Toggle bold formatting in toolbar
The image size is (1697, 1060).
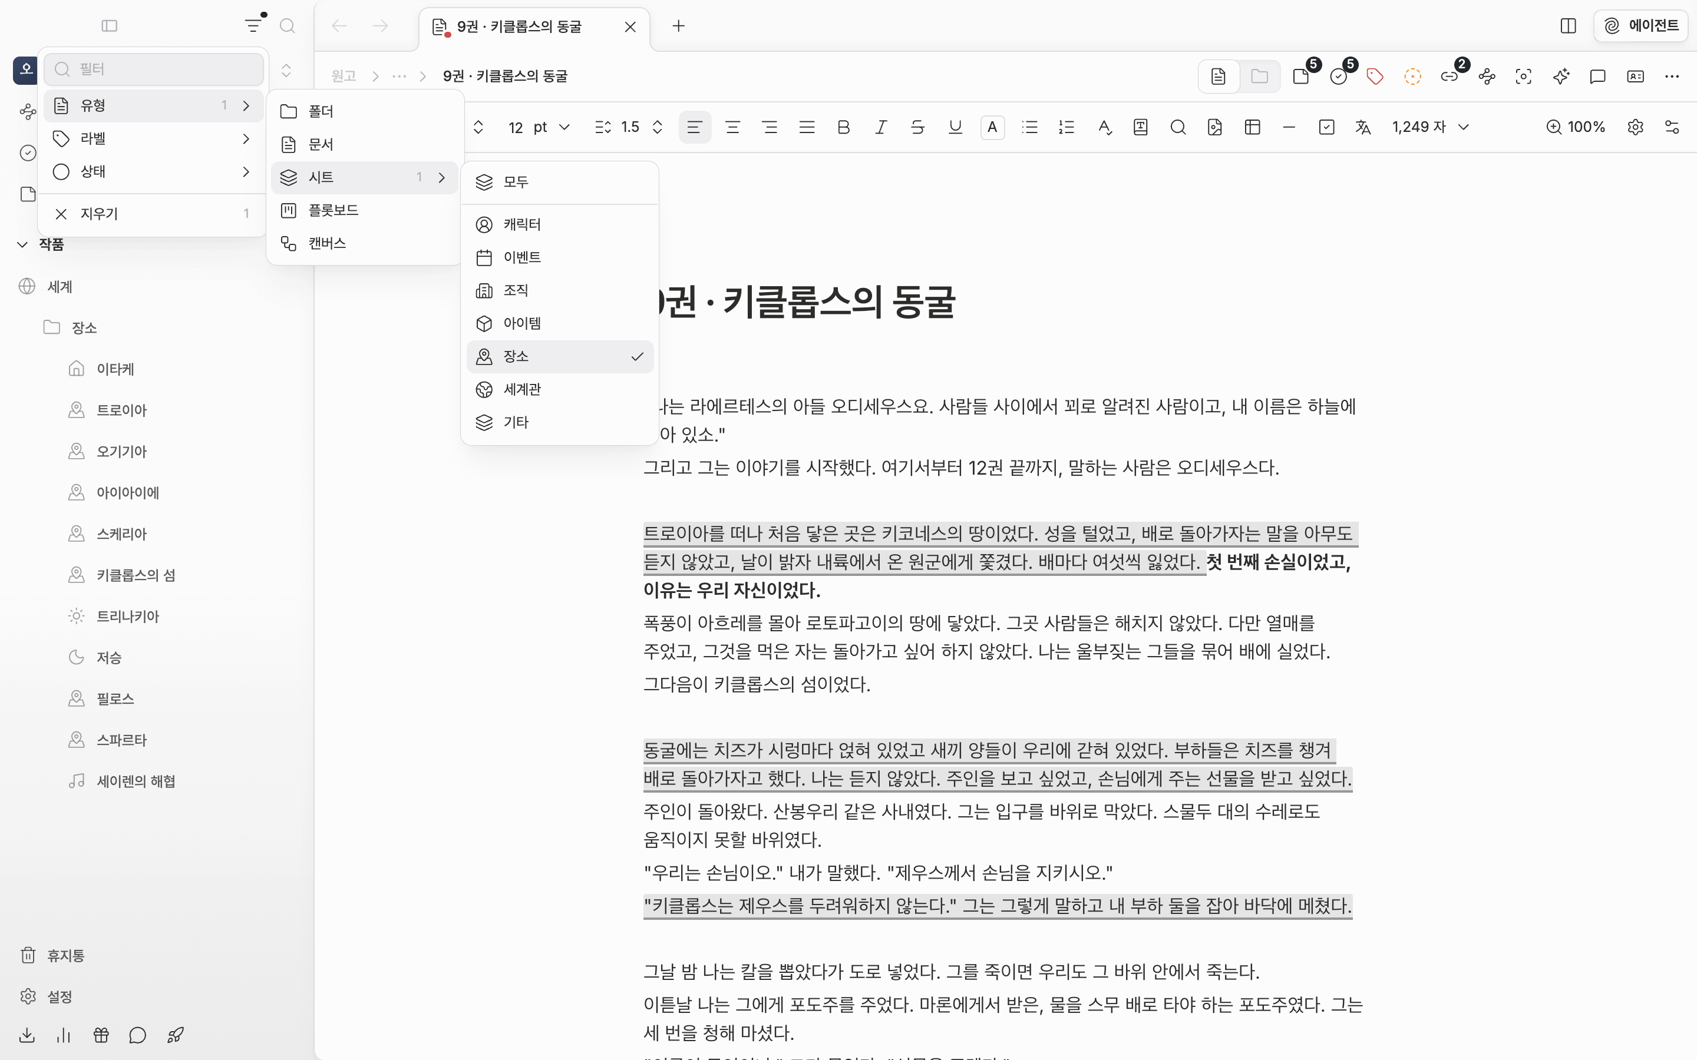click(844, 127)
